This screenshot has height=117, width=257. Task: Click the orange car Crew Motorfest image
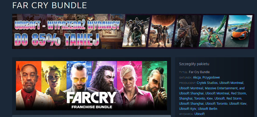[x=238, y=31]
